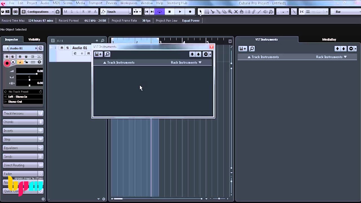Click the Find Tracks magnifier in track list

coord(103,41)
